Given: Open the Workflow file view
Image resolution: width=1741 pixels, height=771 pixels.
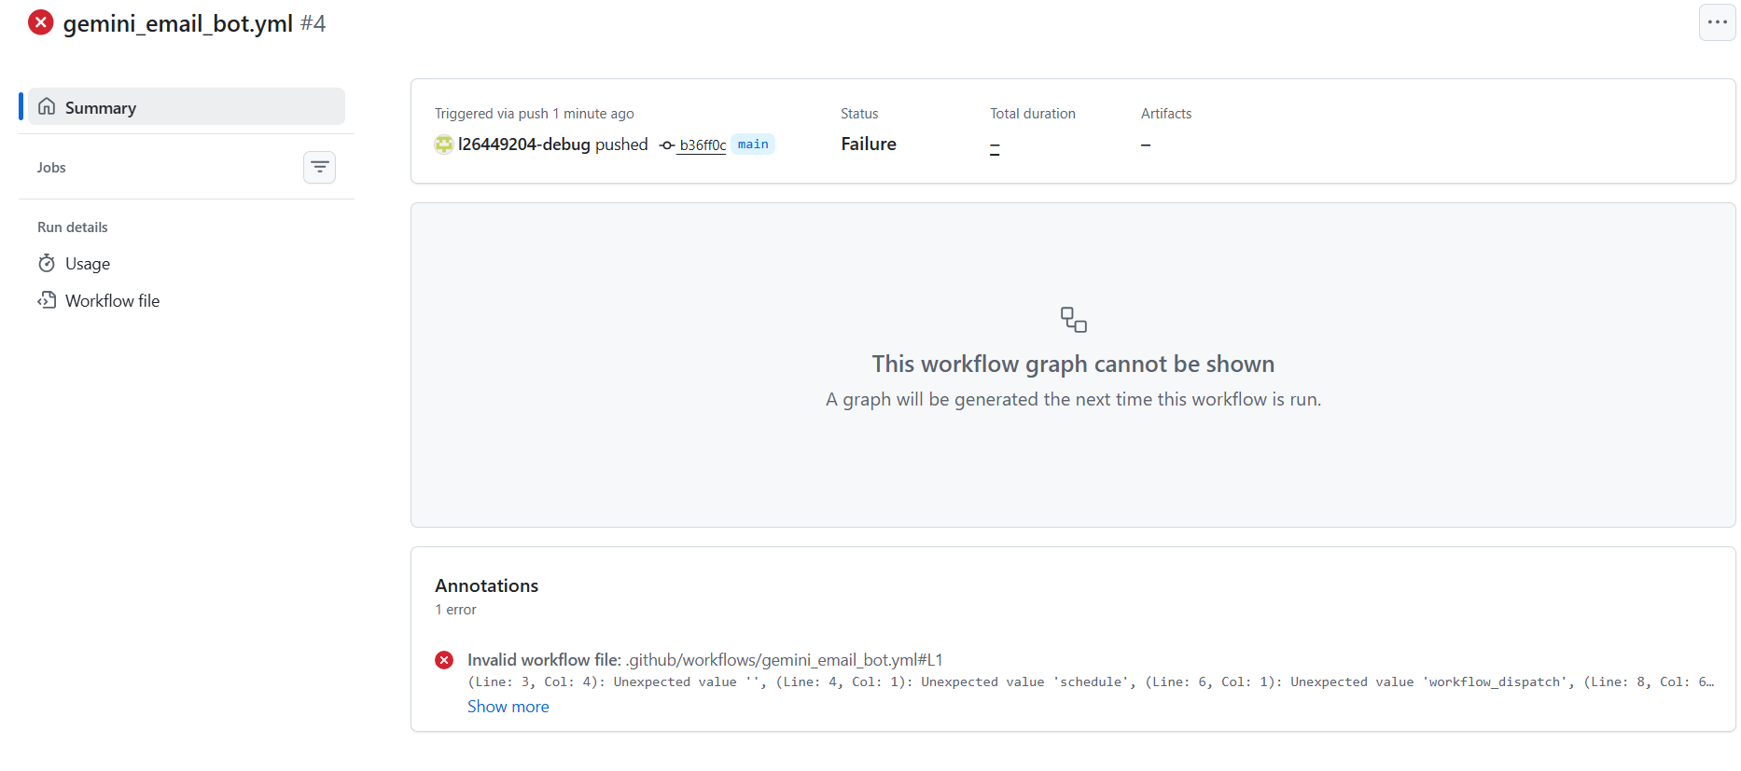Looking at the screenshot, I should tap(112, 301).
